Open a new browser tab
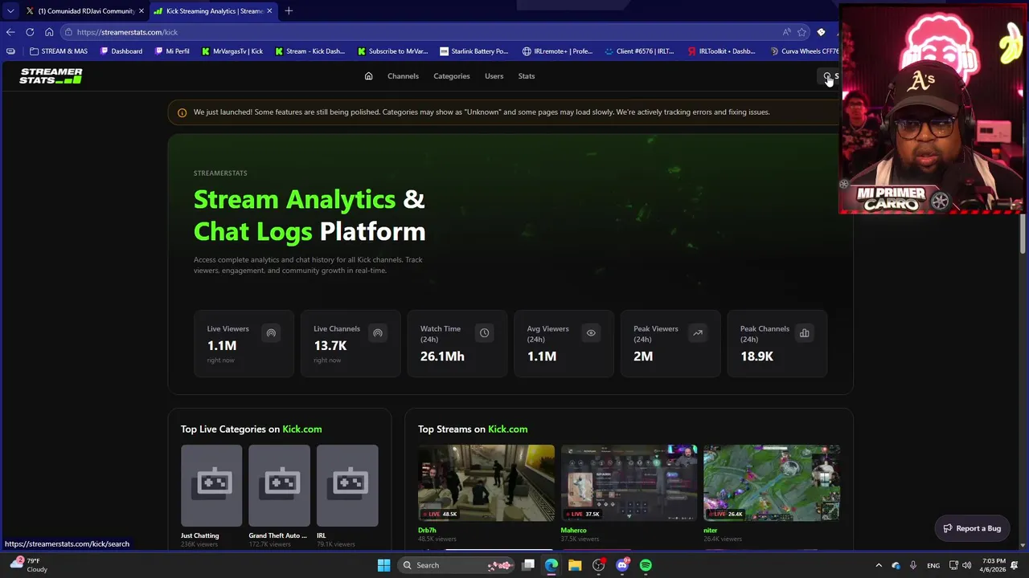1029x578 pixels. click(x=289, y=11)
